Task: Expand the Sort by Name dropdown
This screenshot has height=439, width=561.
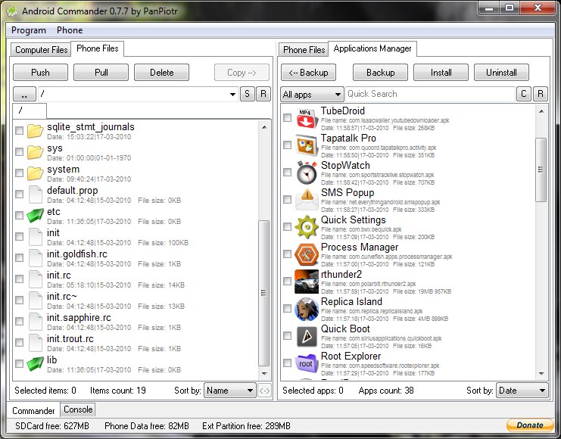Action: [230, 391]
